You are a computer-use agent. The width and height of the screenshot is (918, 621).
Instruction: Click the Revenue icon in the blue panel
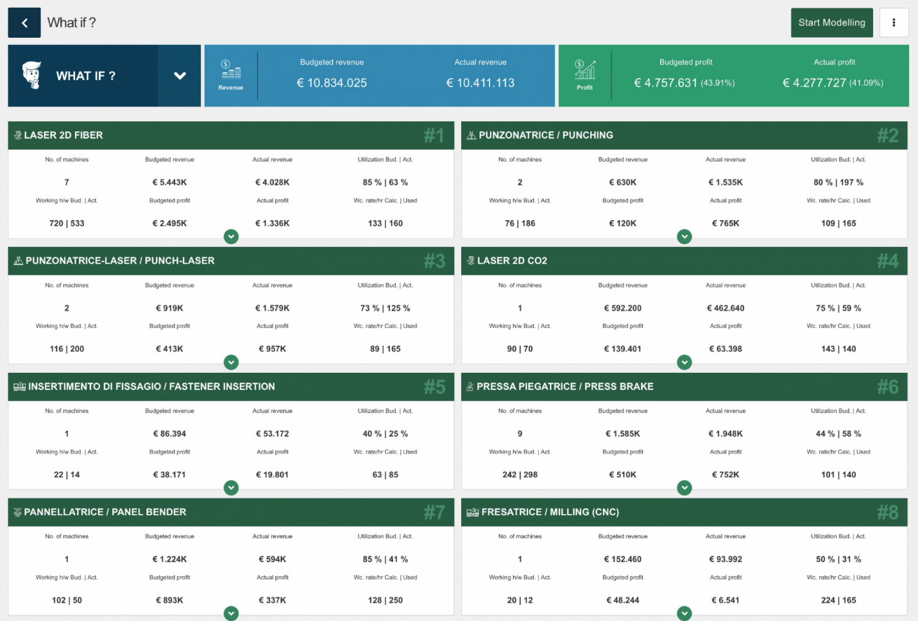pyautogui.click(x=230, y=71)
